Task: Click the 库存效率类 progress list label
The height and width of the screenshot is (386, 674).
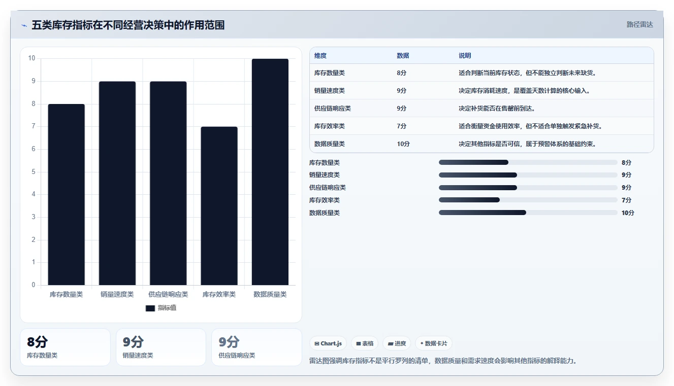Action: pos(325,200)
